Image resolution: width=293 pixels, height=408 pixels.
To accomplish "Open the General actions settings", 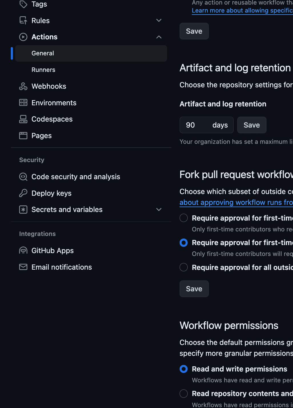I will pyautogui.click(x=43, y=53).
